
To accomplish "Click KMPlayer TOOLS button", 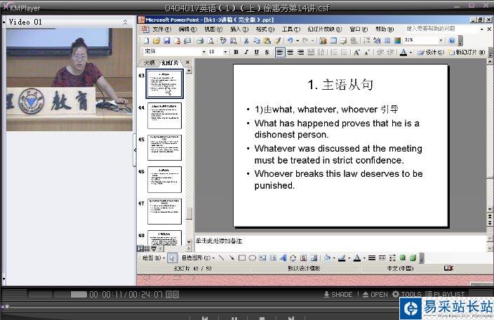I will (407, 295).
